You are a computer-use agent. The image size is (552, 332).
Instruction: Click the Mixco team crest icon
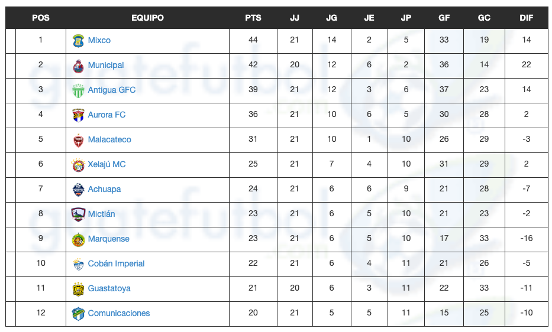pyautogui.click(x=78, y=41)
